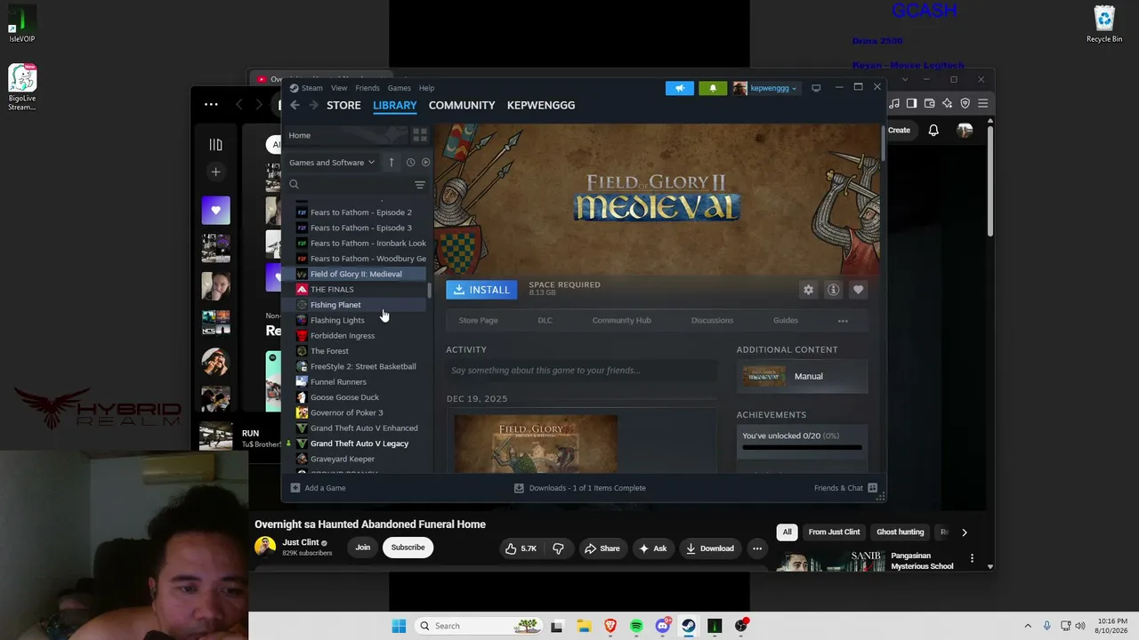Open game settings gear for Field of Glory
This screenshot has height=640, width=1139.
[x=808, y=290]
